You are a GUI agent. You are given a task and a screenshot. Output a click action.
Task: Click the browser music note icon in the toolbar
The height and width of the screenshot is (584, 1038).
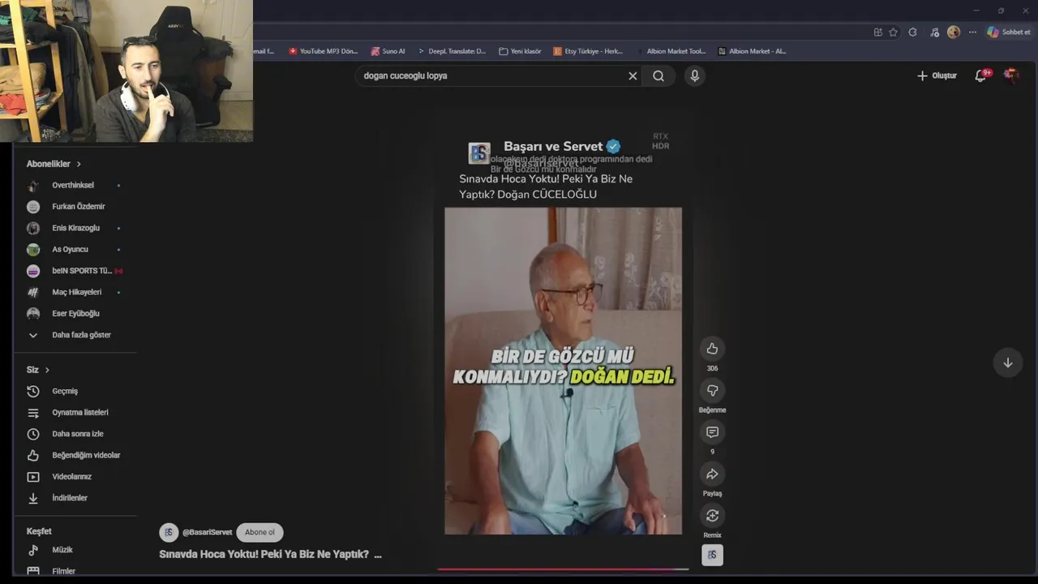click(x=934, y=32)
